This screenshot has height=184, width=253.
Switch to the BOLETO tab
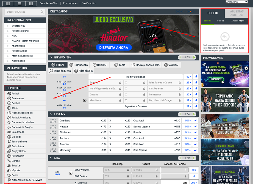213,13
